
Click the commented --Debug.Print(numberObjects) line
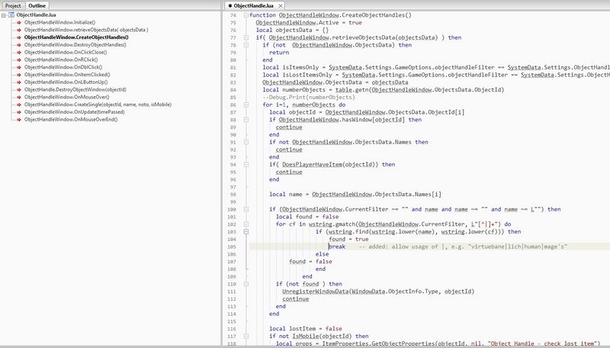pos(309,98)
